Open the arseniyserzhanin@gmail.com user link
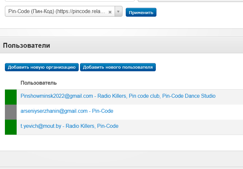The image size is (243, 169). tap(67, 111)
